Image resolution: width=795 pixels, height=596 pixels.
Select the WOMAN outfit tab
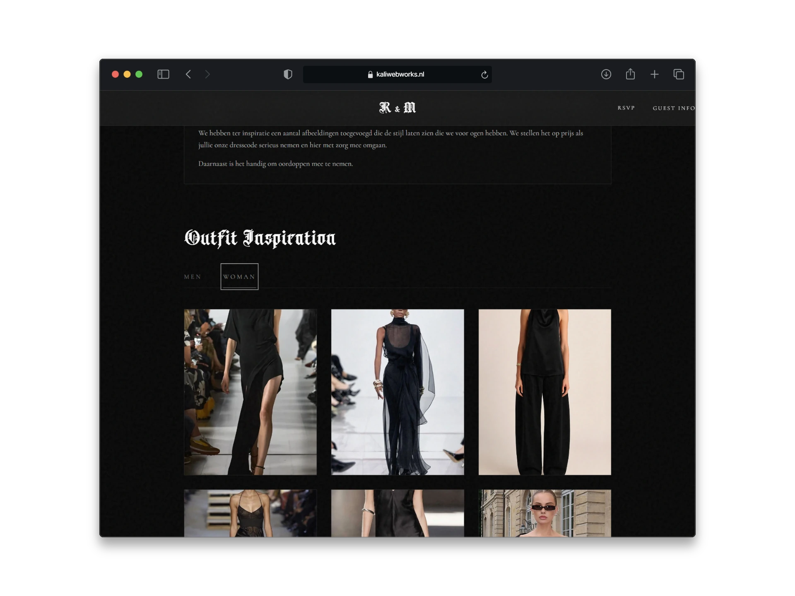[x=239, y=276]
